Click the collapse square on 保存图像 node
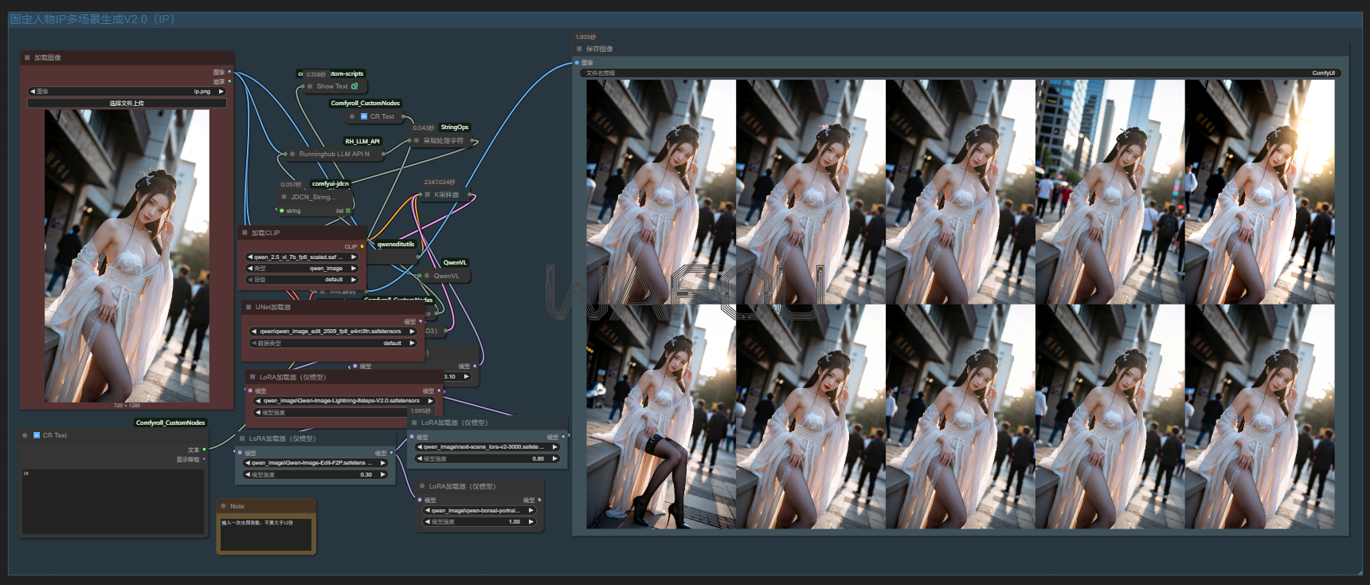Image resolution: width=1370 pixels, height=585 pixels. tap(579, 49)
